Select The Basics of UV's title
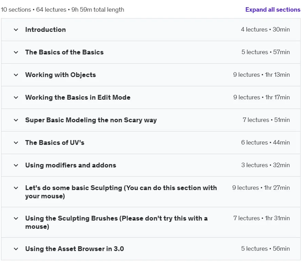 pyautogui.click(x=55, y=142)
